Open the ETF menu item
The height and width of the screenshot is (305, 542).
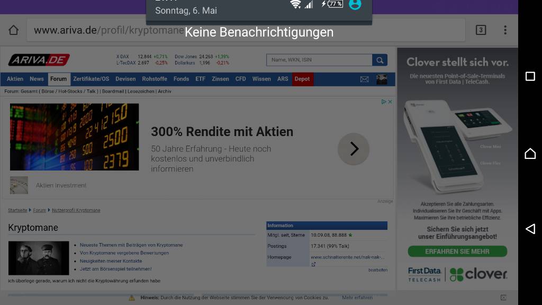tap(201, 79)
